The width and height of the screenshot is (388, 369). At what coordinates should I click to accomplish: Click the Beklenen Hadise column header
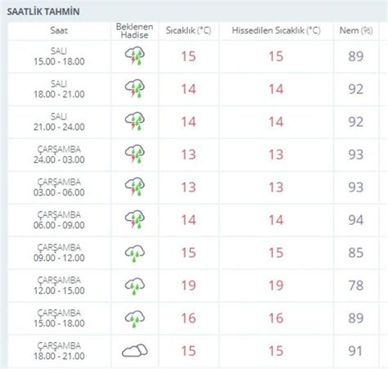[x=134, y=31]
